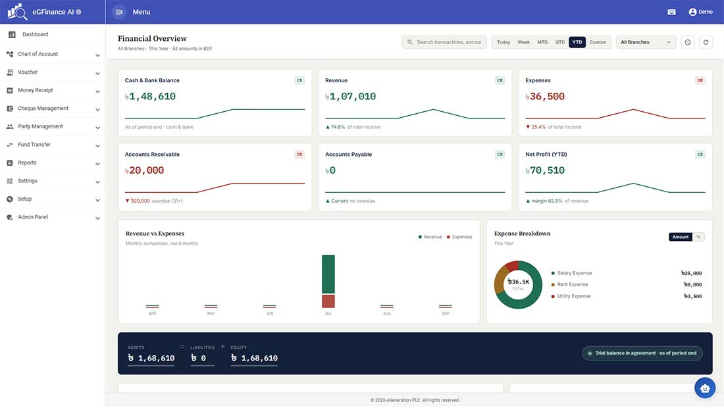Image resolution: width=724 pixels, height=408 pixels.
Task: Expand the Setup menu chevron
Action: click(97, 200)
